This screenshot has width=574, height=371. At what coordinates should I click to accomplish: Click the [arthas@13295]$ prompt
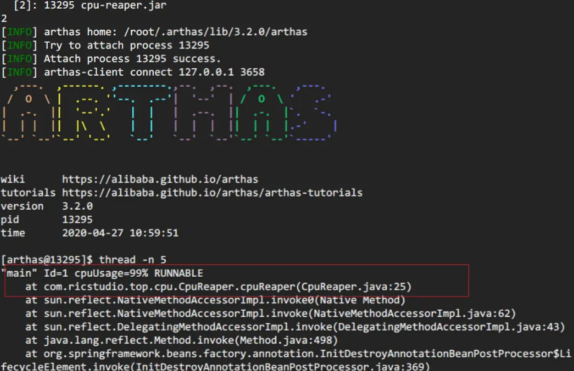pos(47,260)
